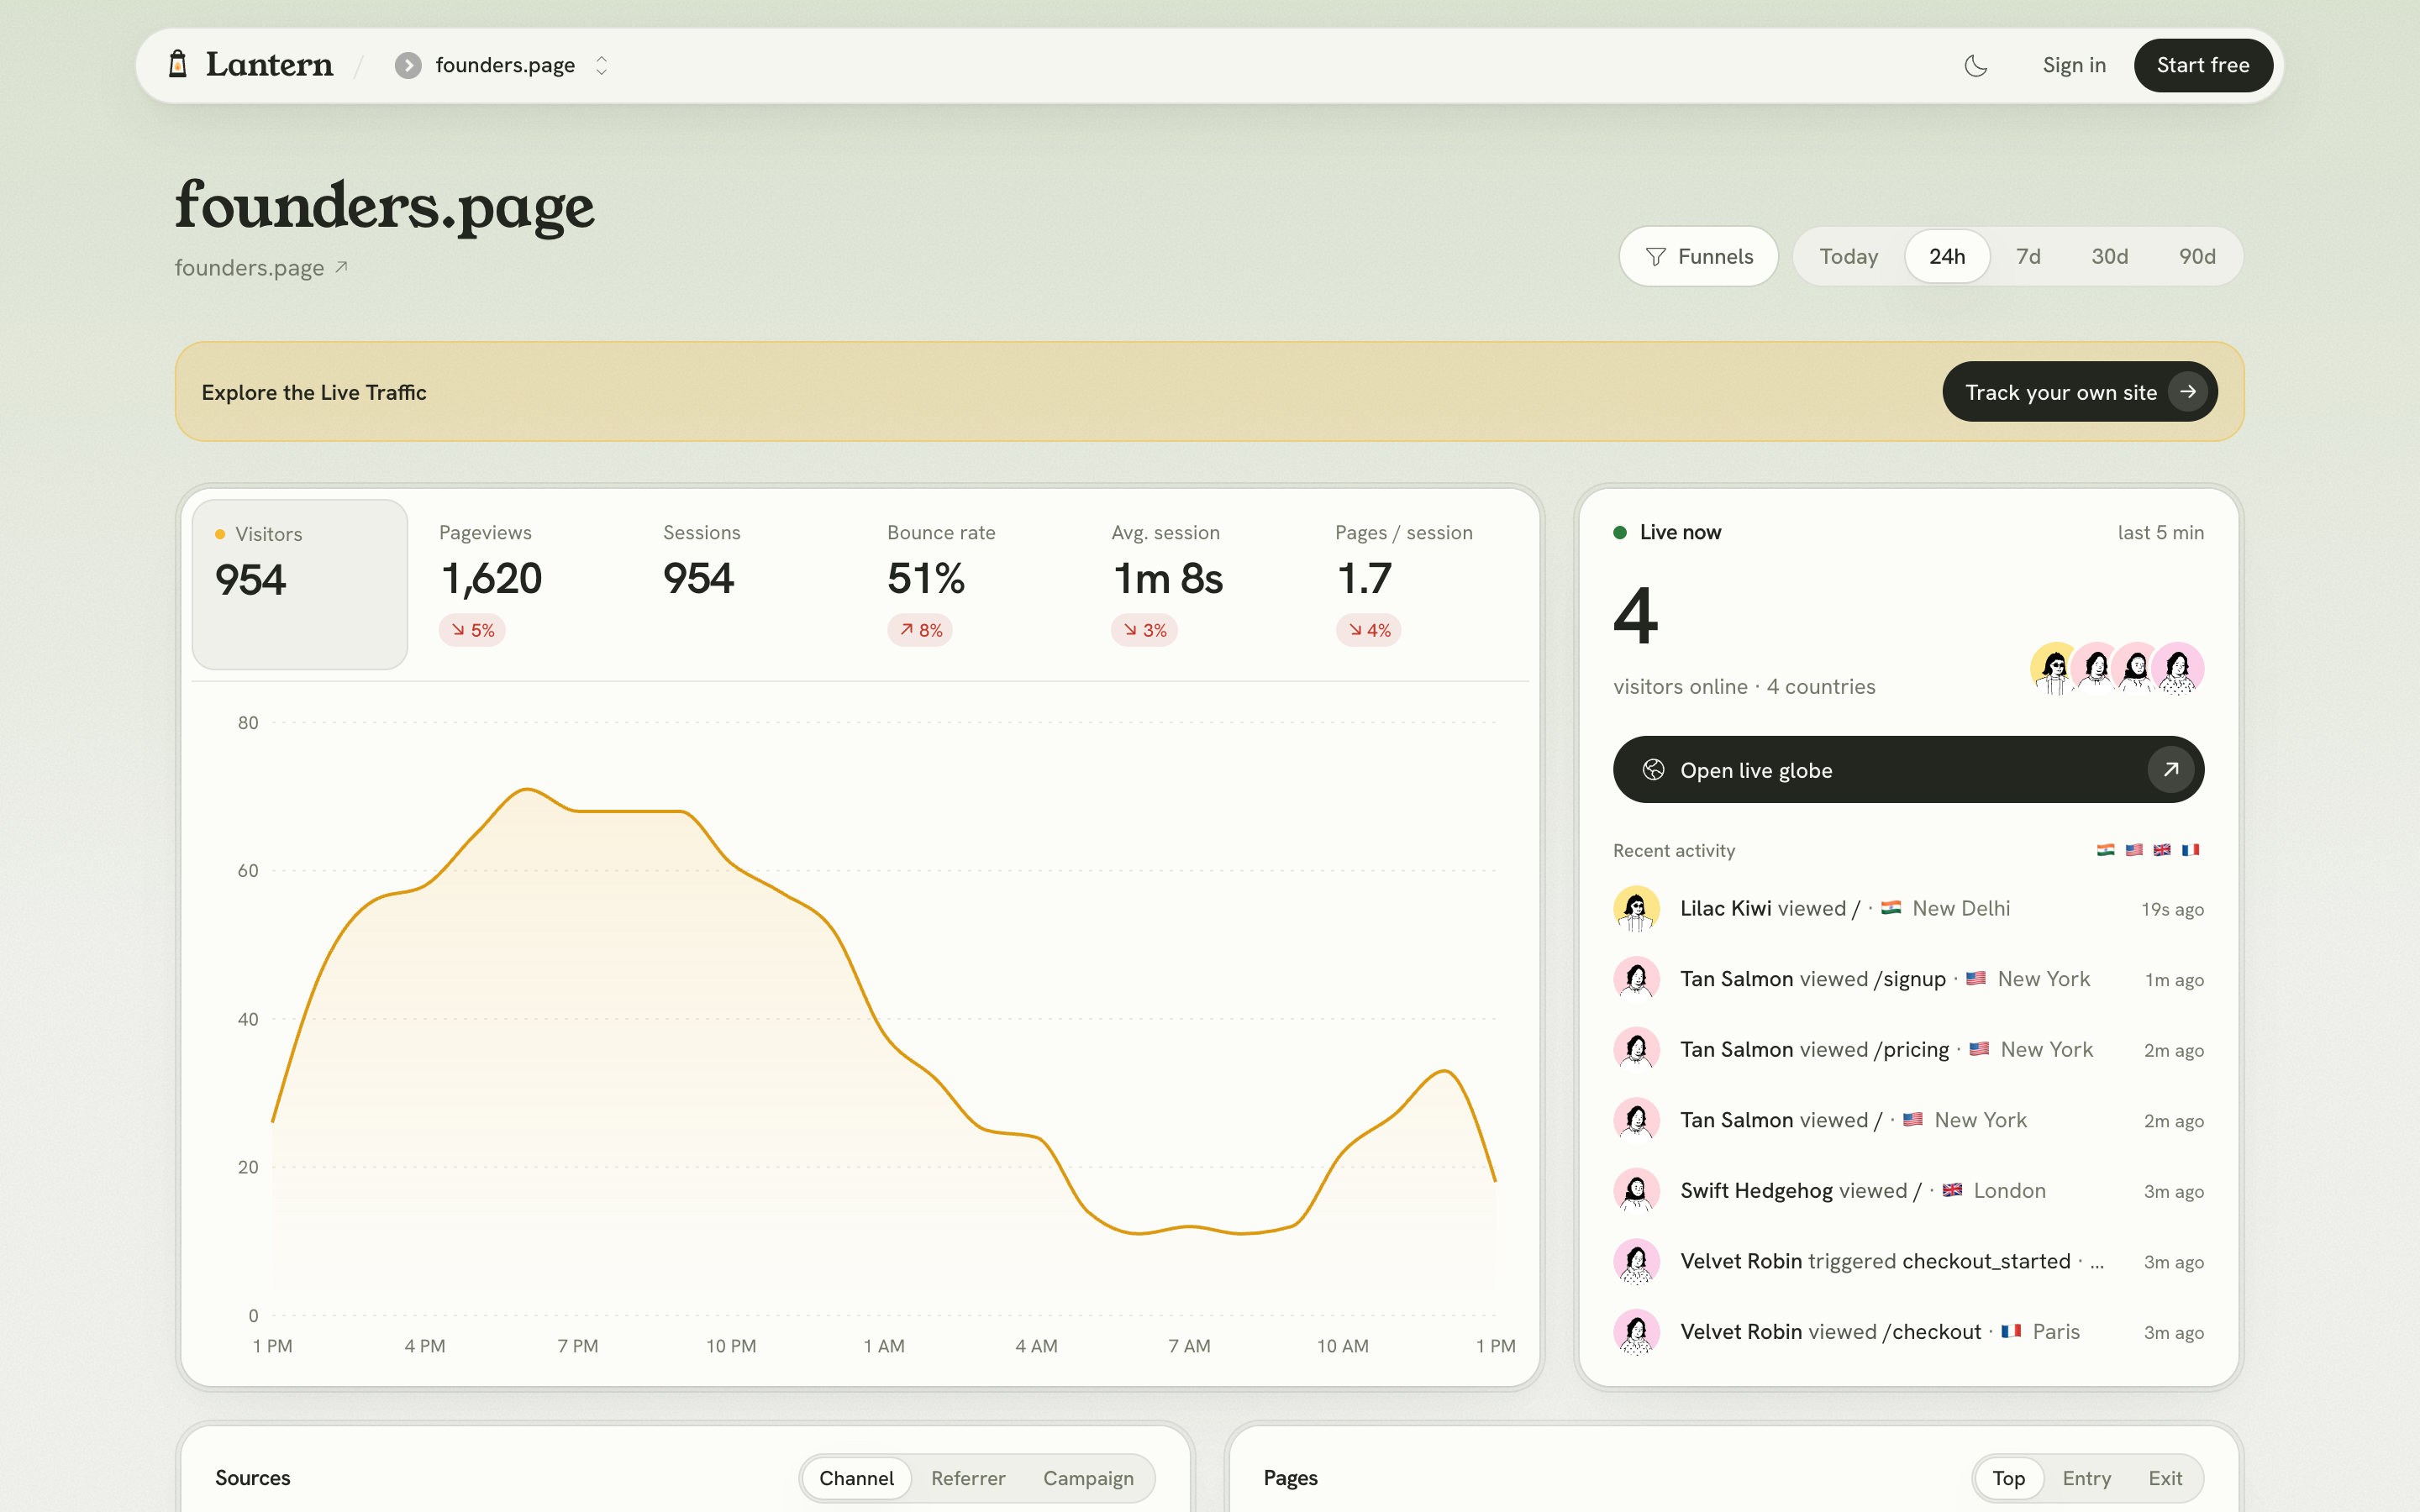The image size is (2420, 1512).
Task: Switch Pages to Entry tab
Action: point(2086,1478)
